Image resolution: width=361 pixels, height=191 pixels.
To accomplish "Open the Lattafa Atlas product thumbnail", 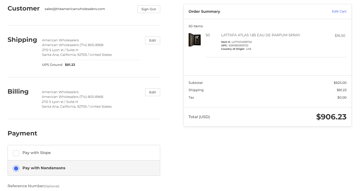I will click(195, 40).
